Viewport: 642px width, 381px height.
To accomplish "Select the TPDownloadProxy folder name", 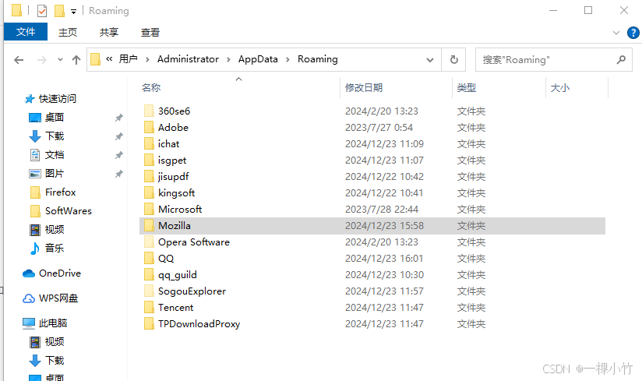I will [x=199, y=324].
